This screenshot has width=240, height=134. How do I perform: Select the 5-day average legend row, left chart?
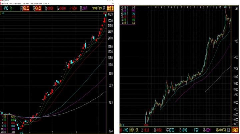[8, 116]
